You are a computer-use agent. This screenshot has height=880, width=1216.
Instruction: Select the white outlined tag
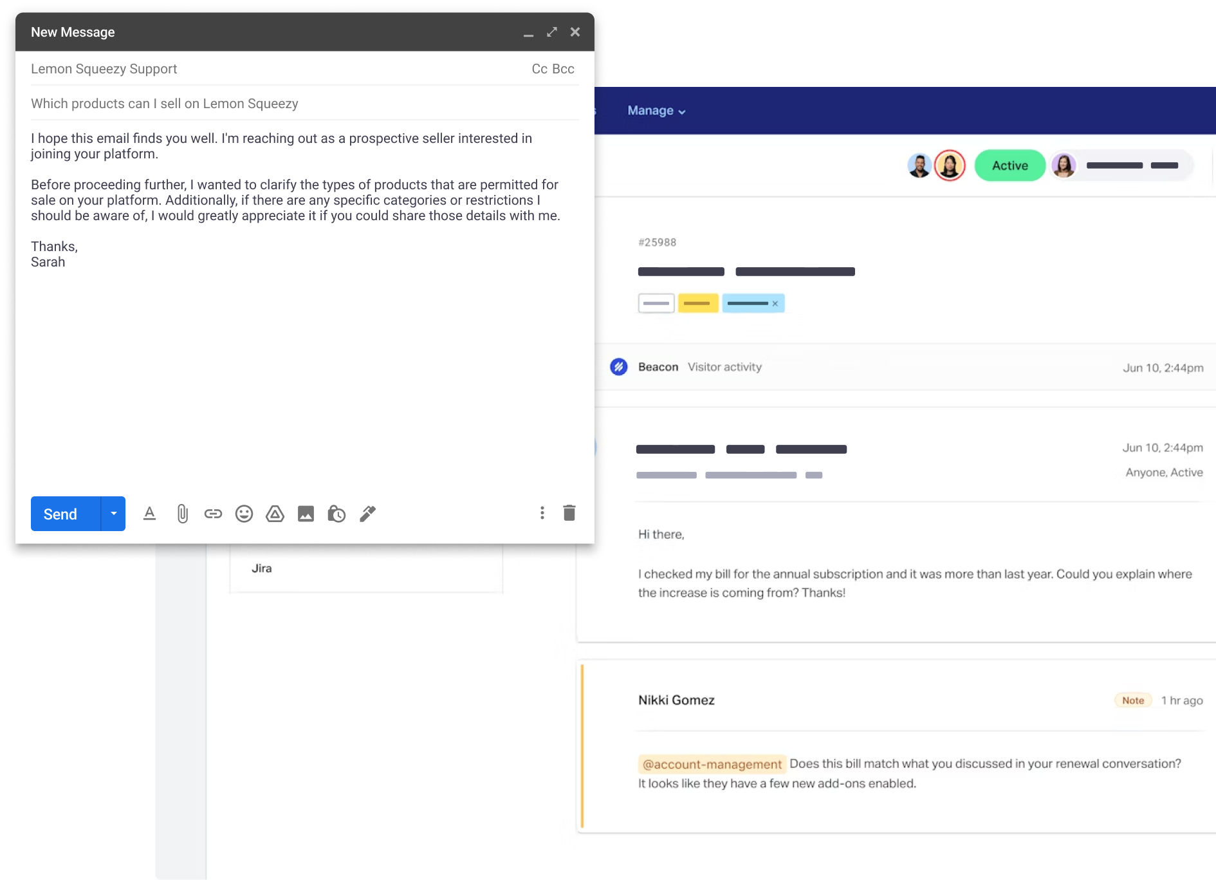tap(656, 303)
